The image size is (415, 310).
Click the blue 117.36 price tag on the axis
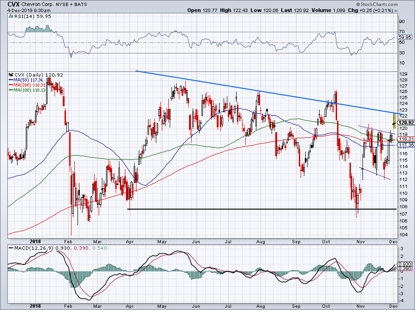tap(406, 145)
